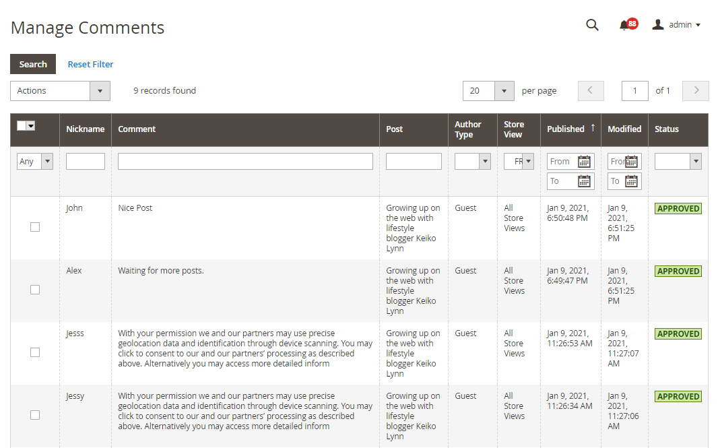The height and width of the screenshot is (448, 720).
Task: Click APPROVED status in Alex's row
Action: coord(678,271)
